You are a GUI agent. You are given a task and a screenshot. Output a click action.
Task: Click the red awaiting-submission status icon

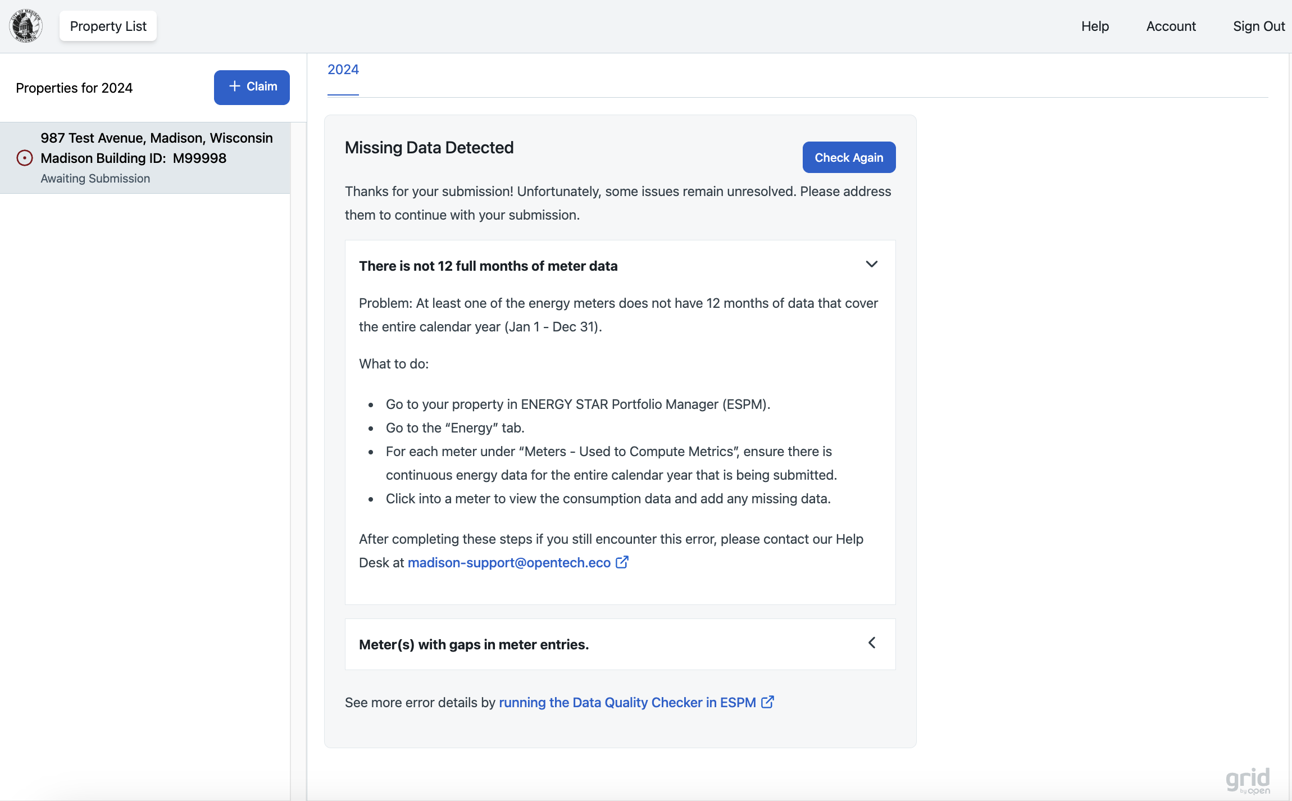pos(25,158)
